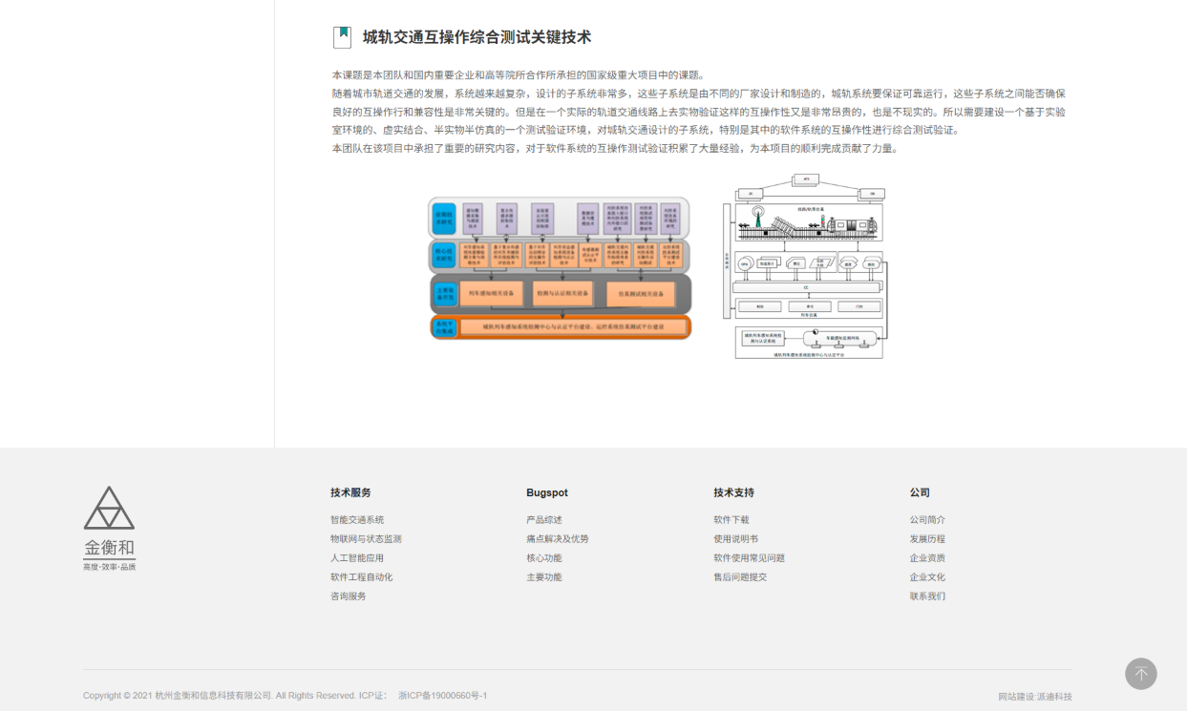Open Bugspot 产品综述 link
Screen dimensions: 1187x711
[544, 520]
